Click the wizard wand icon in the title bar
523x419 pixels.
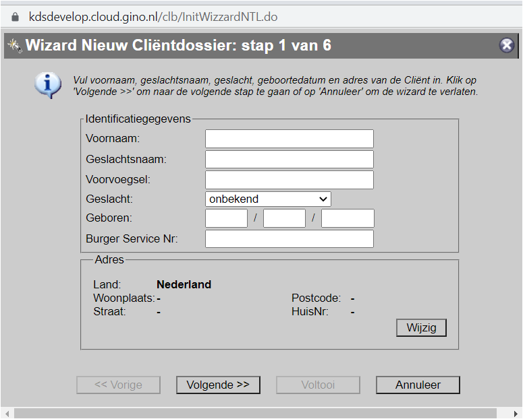[13, 46]
